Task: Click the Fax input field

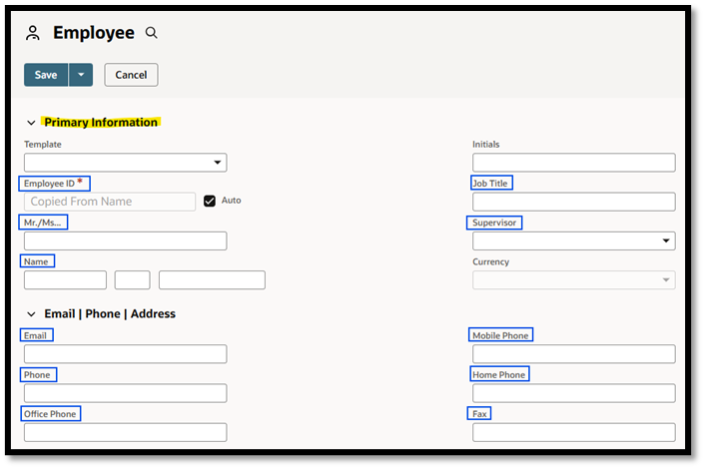Action: click(574, 432)
